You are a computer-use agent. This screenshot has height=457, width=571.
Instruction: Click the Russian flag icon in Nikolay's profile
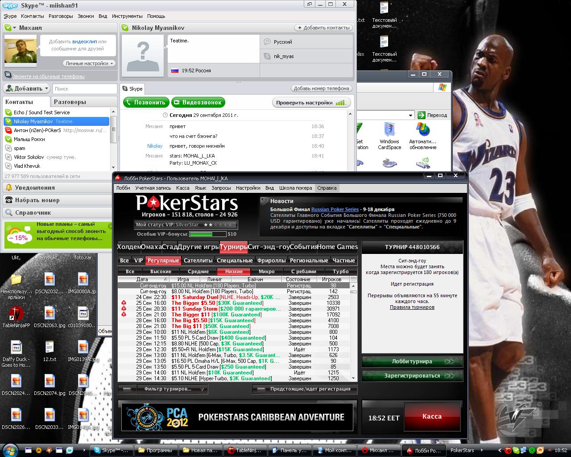point(175,71)
